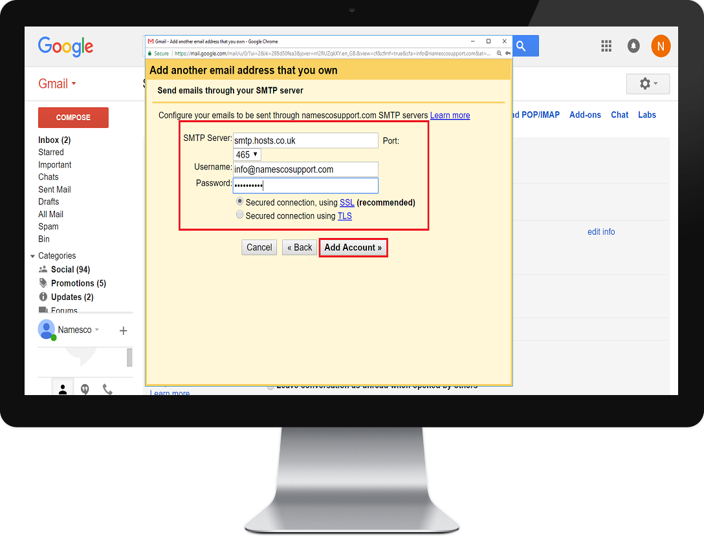Image resolution: width=704 pixels, height=536 pixels.
Task: Collapse the Categories section
Action: click(32, 256)
